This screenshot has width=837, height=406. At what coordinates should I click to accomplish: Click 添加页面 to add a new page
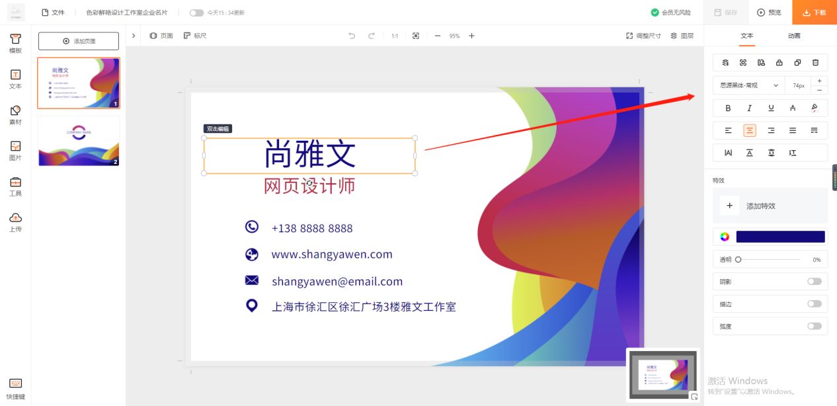click(x=78, y=40)
